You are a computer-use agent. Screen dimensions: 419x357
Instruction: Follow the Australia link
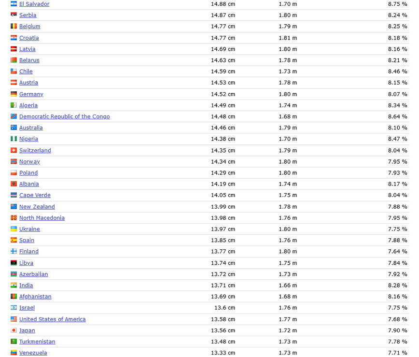pos(31,128)
